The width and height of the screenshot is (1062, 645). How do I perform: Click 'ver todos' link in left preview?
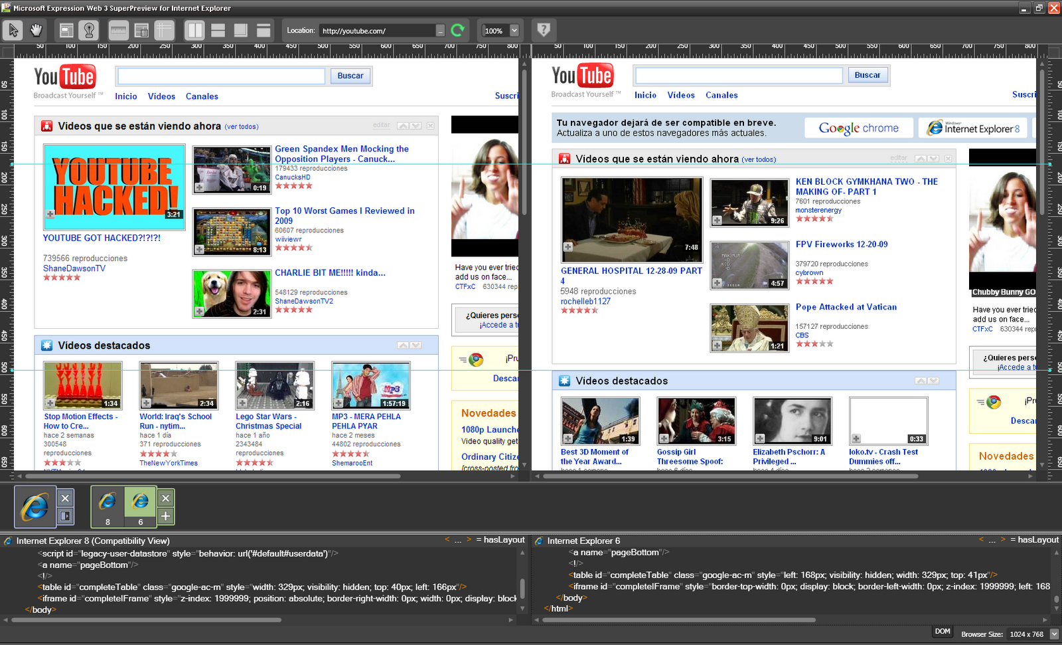(242, 126)
